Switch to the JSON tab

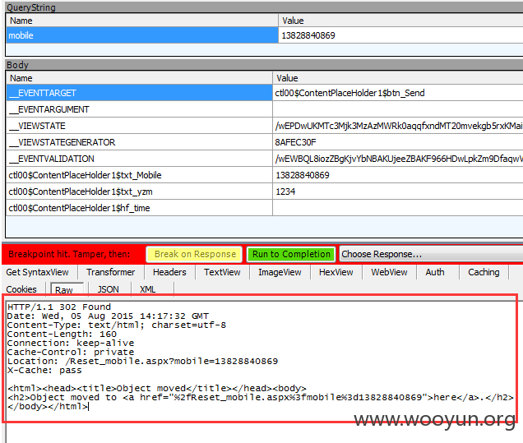pos(108,289)
